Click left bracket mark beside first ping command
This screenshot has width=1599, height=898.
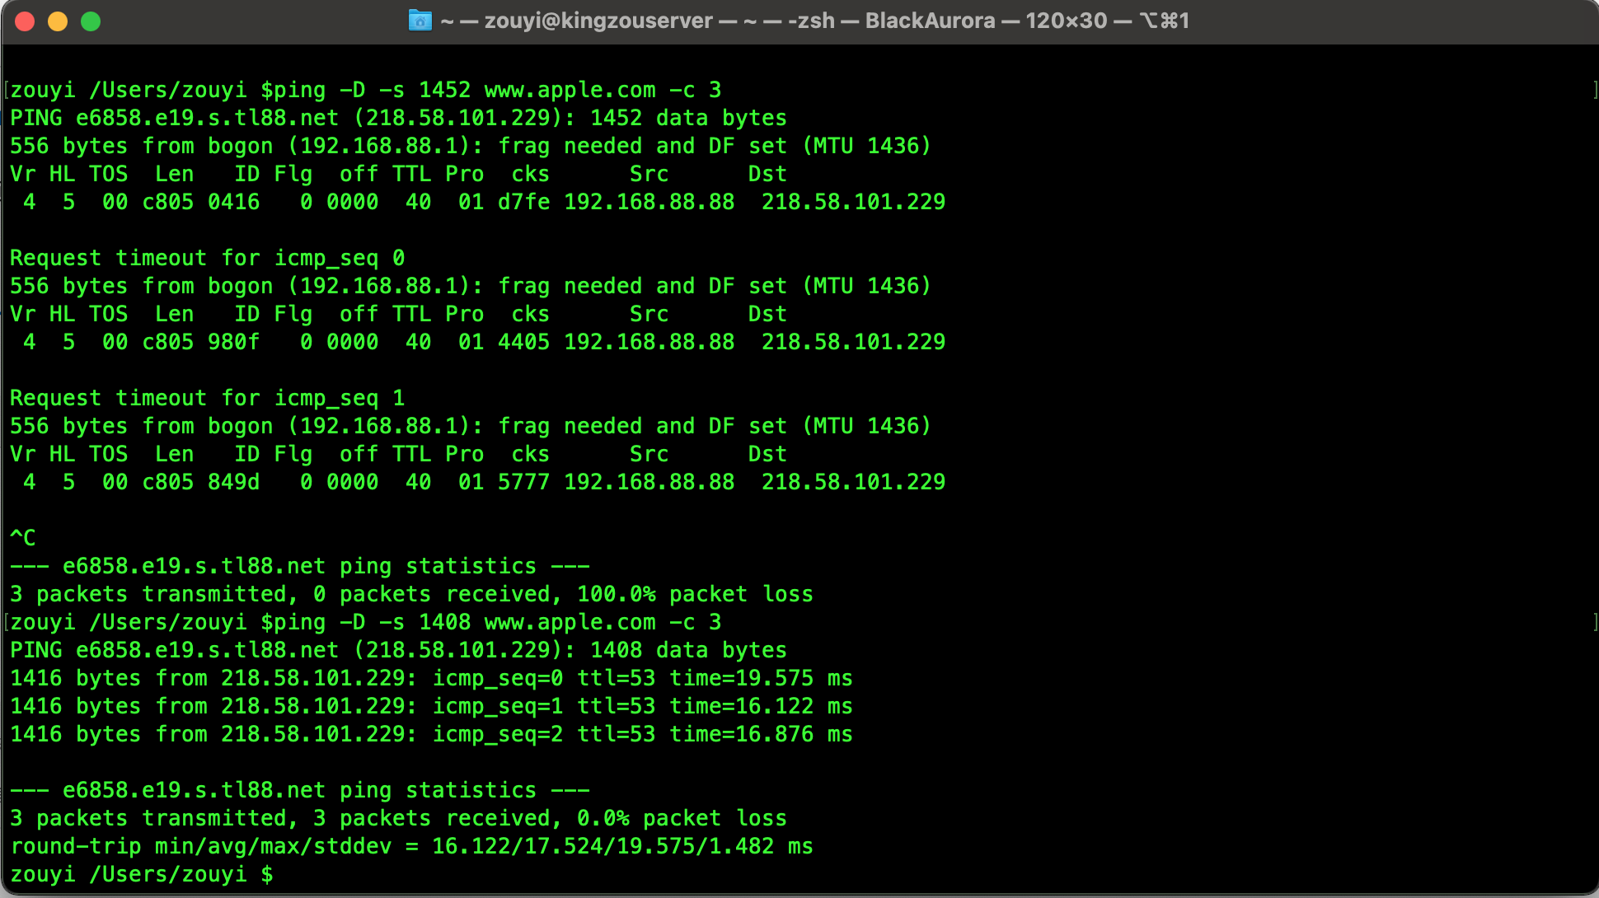tap(6, 90)
